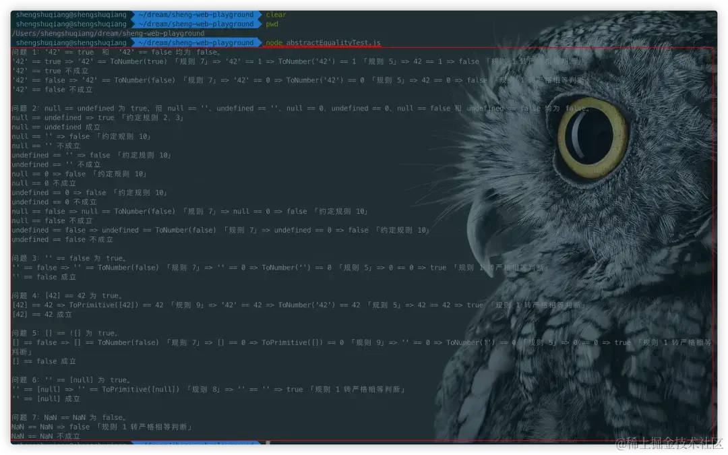Screen dimensions: 728x455
Task: Select the '问题 3' heading line
Action: coord(69,258)
